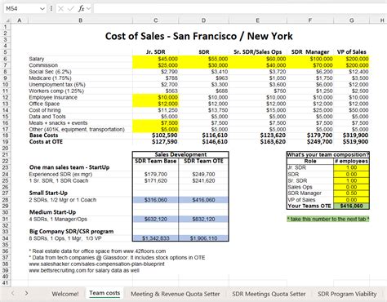Select Jr. SDR employees count 1.00
The width and height of the screenshot is (387, 302).
point(351,167)
